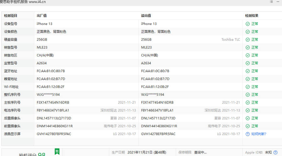The height and width of the screenshot is (156, 282).
Task: Select the 液晶显示屏 row label
Action: point(12,134)
